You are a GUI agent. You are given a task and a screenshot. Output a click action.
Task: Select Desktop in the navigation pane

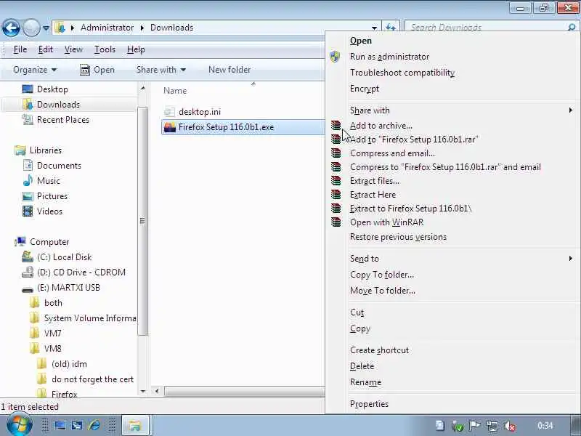tap(52, 89)
